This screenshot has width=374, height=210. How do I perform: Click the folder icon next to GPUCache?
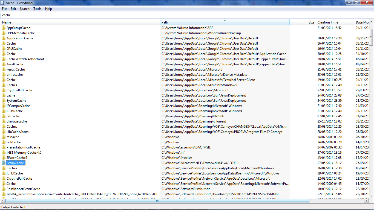(4, 49)
